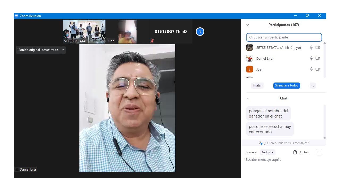This screenshot has height=191, width=340.
Task: Close the Zoom Reunión window
Action: [320, 16]
